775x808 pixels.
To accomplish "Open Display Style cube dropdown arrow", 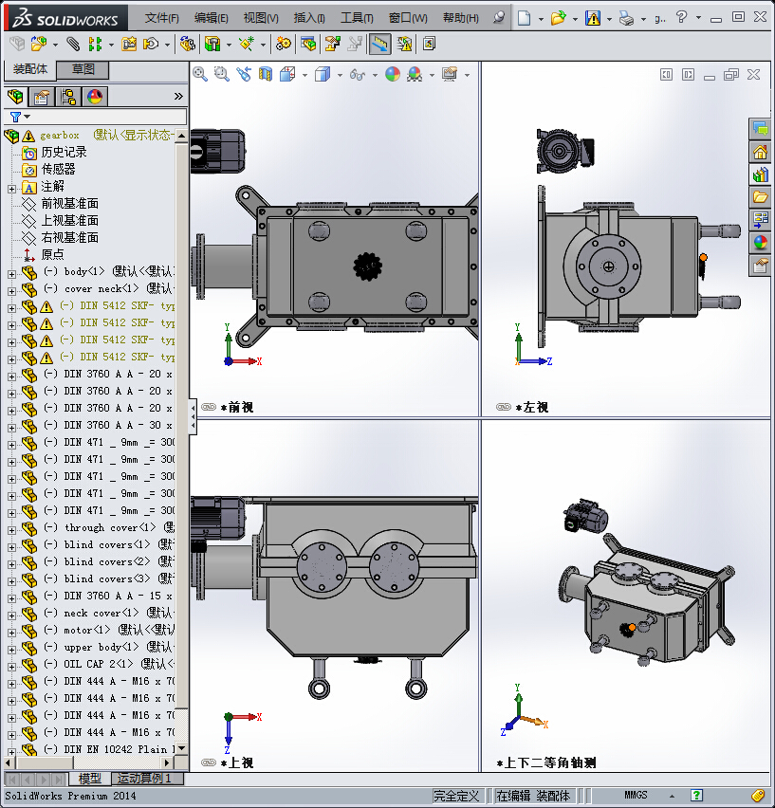I will [x=340, y=75].
